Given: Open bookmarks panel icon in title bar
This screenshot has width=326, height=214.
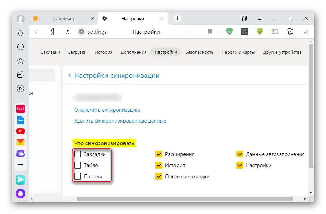Looking at the screenshot, I should [x=244, y=18].
